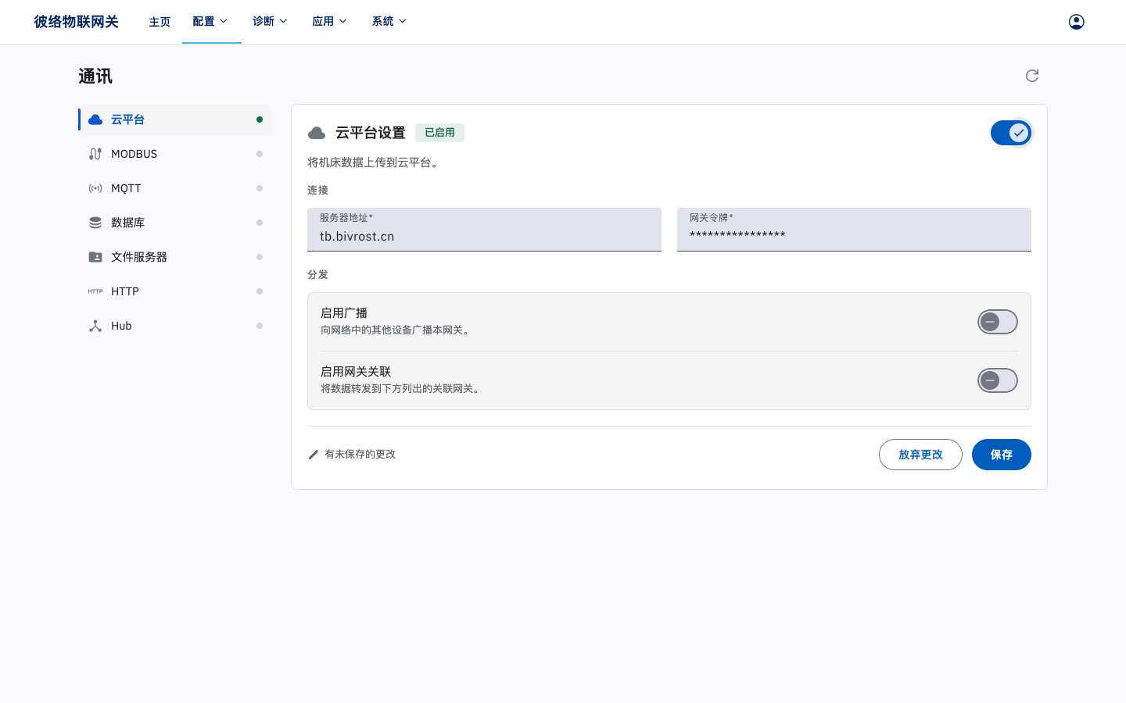Viewport: 1126px width, 703px height.
Task: Click the cloud icon next to 云平台
Action: (95, 120)
